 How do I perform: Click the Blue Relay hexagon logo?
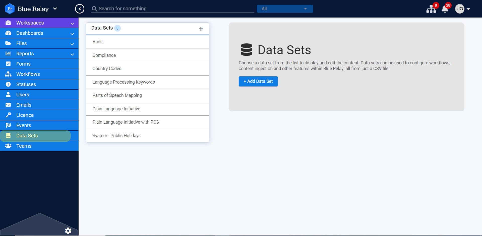click(10, 9)
